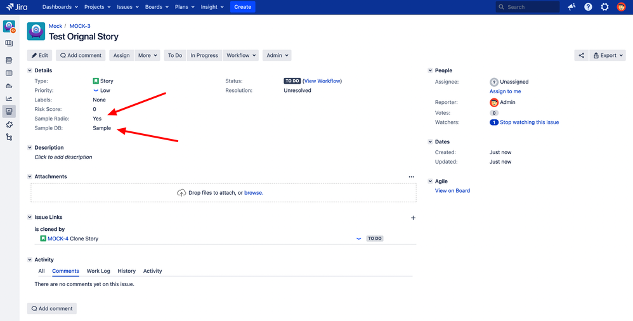Open the help question mark icon
Viewport: 633px width, 321px height.
pyautogui.click(x=588, y=7)
